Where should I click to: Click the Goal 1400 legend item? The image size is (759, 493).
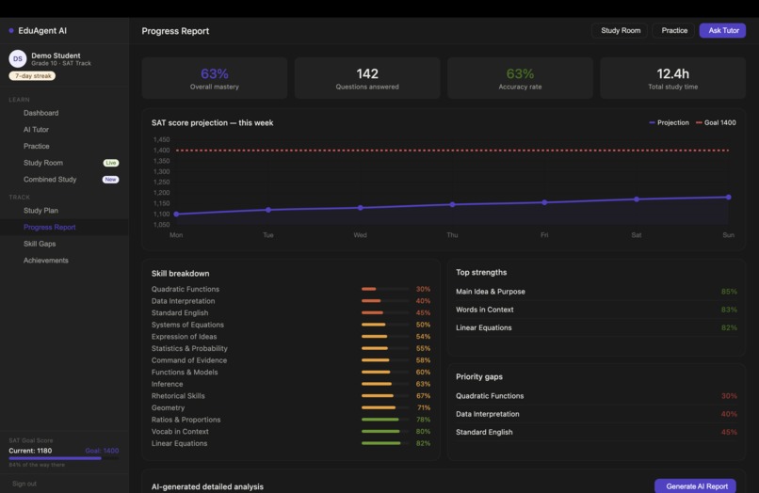pyautogui.click(x=716, y=123)
